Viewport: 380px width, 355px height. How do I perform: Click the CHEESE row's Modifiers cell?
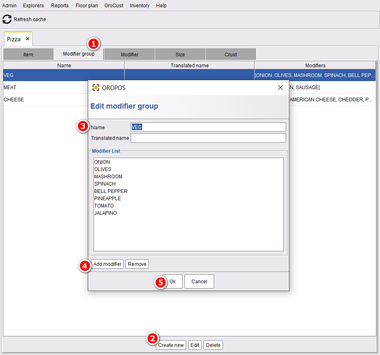[x=332, y=99]
